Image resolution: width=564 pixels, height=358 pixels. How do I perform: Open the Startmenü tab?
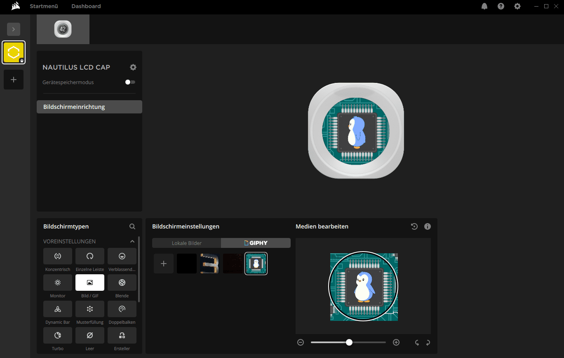click(44, 6)
